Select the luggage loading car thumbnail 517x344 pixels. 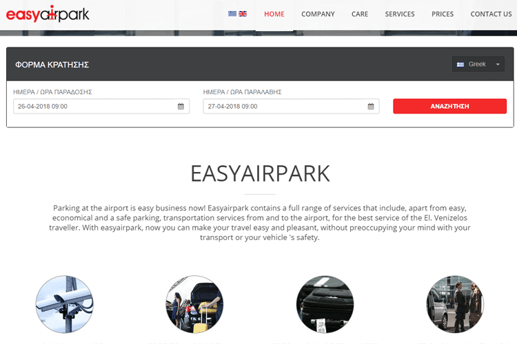pos(194,305)
